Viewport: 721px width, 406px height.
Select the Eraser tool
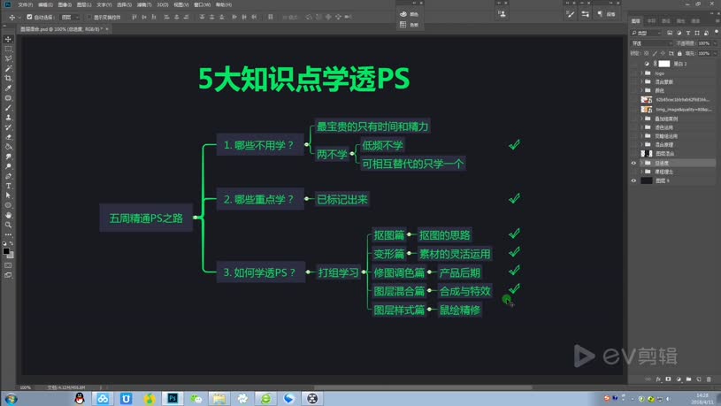[8, 137]
